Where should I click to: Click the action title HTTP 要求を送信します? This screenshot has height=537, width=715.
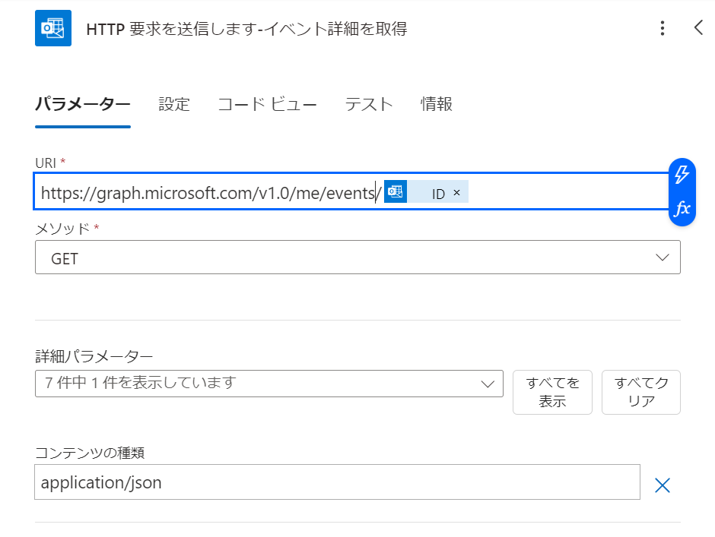coord(246,29)
